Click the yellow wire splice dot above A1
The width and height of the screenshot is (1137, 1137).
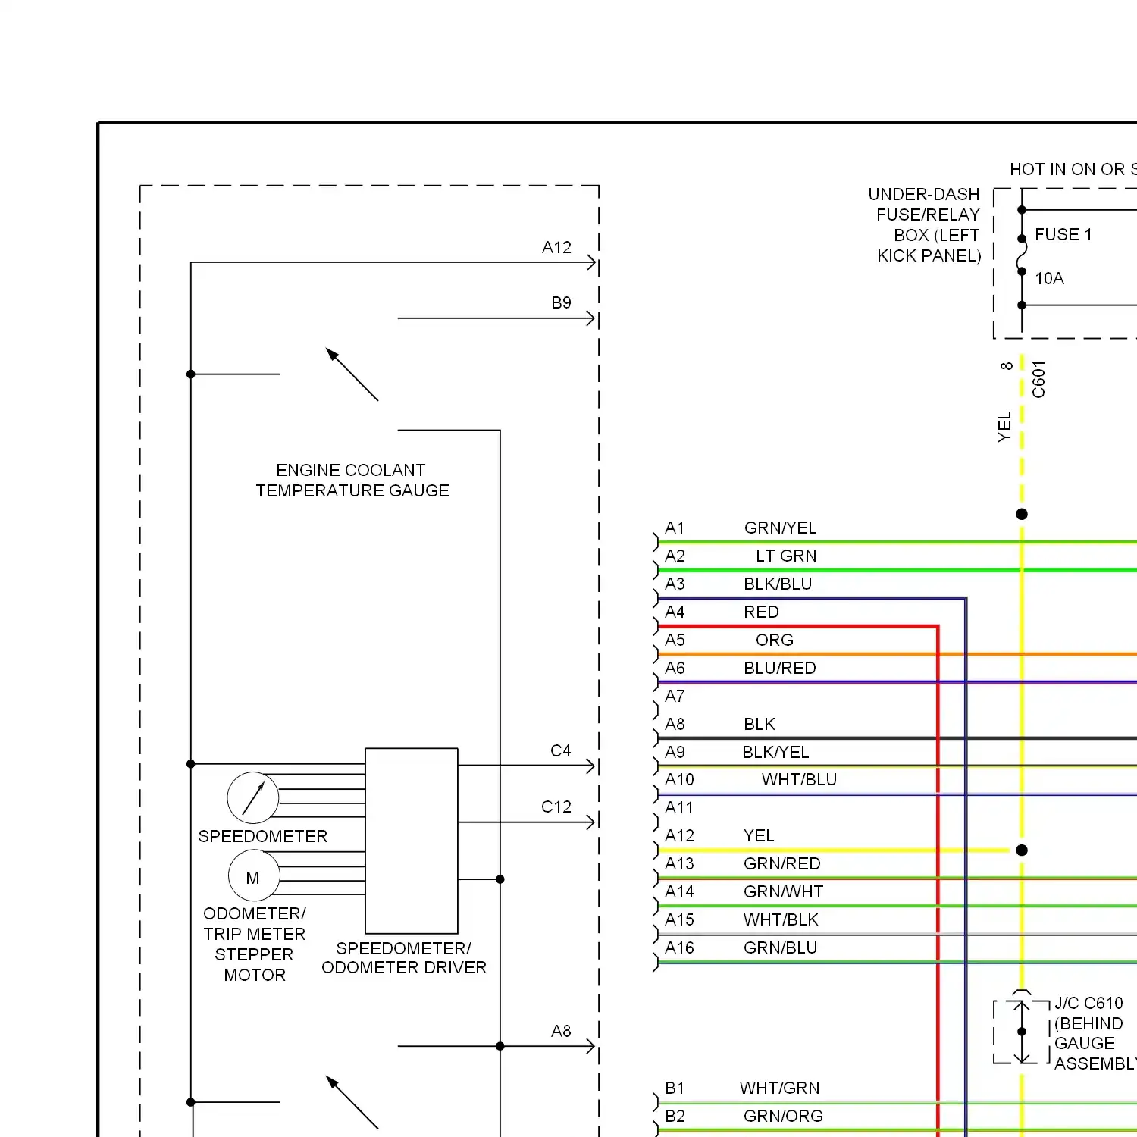click(1022, 514)
